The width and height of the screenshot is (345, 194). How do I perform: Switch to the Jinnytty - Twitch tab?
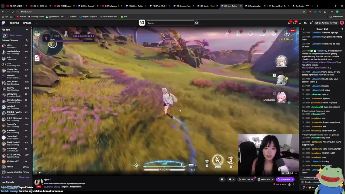[x=208, y=6]
